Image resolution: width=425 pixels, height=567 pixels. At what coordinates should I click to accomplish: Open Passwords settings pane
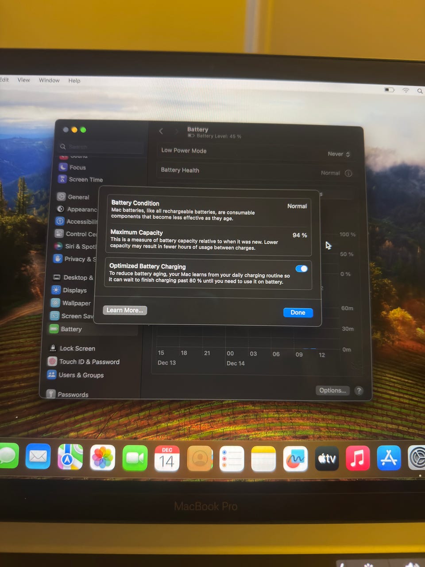tap(68, 394)
